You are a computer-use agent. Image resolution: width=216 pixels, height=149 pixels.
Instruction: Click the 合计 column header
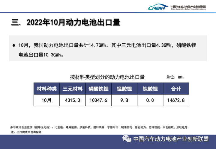(176, 89)
